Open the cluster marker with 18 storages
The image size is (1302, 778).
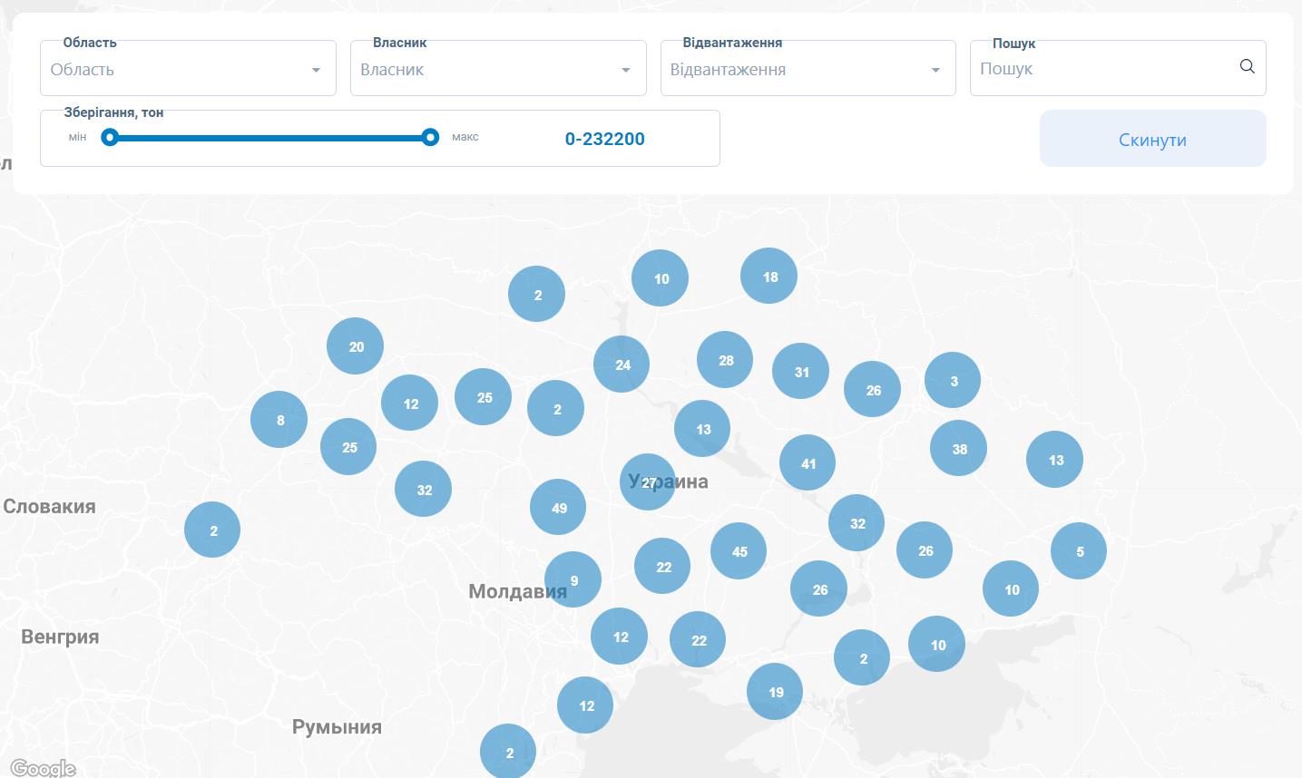[x=768, y=276]
